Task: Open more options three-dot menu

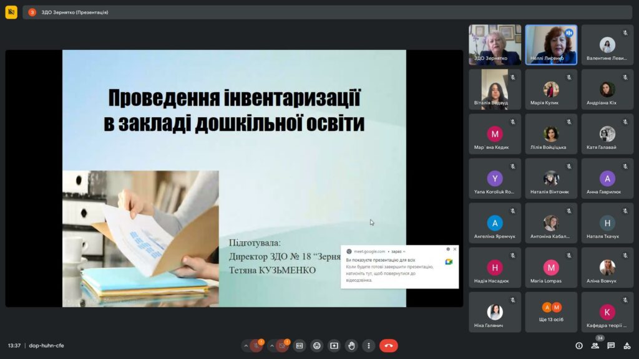Action: (x=369, y=345)
